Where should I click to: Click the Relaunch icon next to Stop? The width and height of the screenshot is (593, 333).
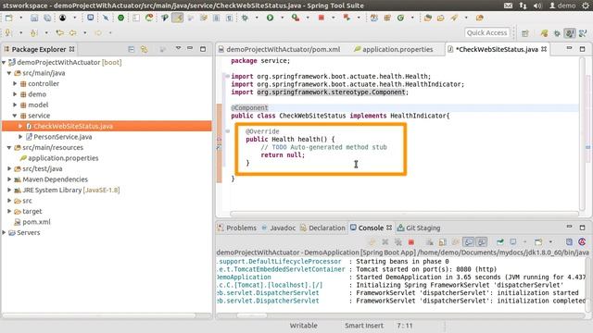(347, 18)
